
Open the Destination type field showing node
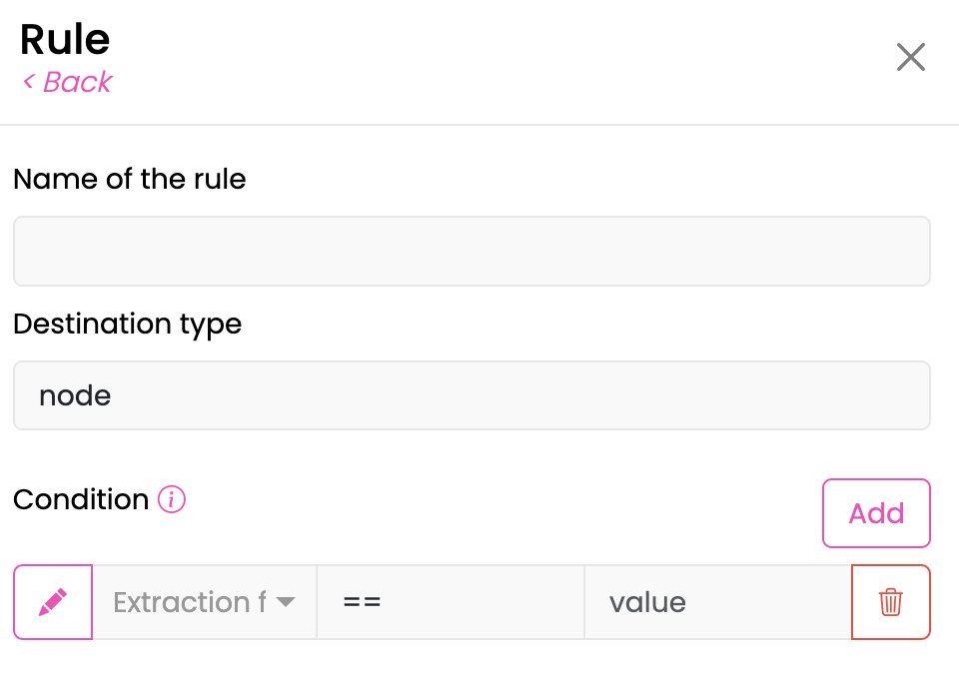472,395
